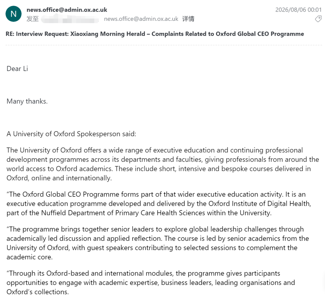Click the paragraph starting The programme brings together
The height and width of the screenshot is (300, 325).
pyautogui.click(x=158, y=243)
